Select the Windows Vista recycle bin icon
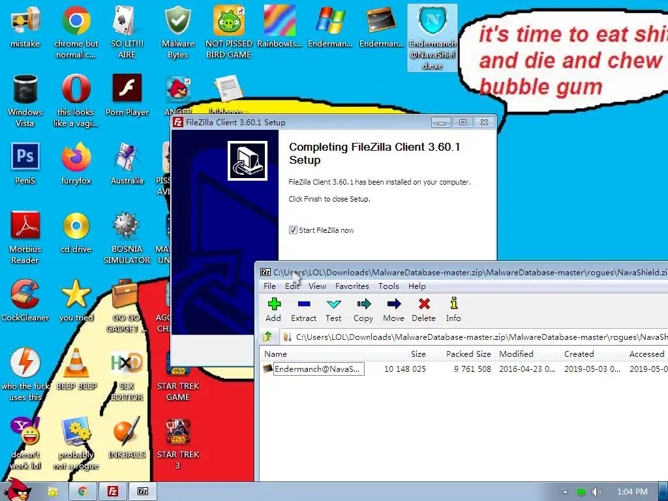The width and height of the screenshot is (668, 501). point(25,101)
